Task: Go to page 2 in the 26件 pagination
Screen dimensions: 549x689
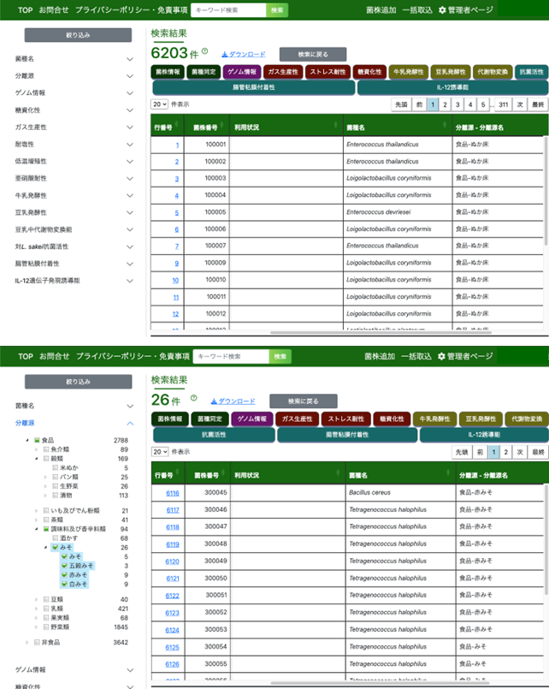Action: 506,452
